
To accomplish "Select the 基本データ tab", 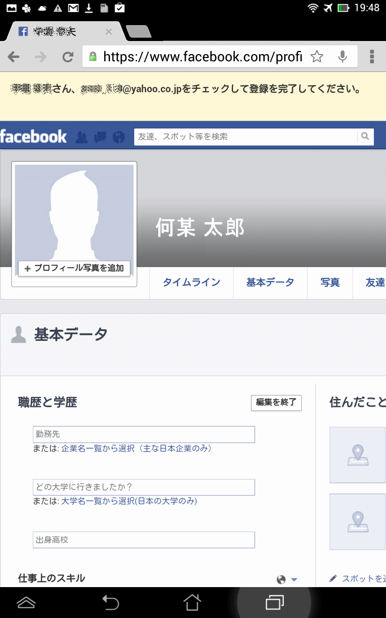I will coord(270,283).
